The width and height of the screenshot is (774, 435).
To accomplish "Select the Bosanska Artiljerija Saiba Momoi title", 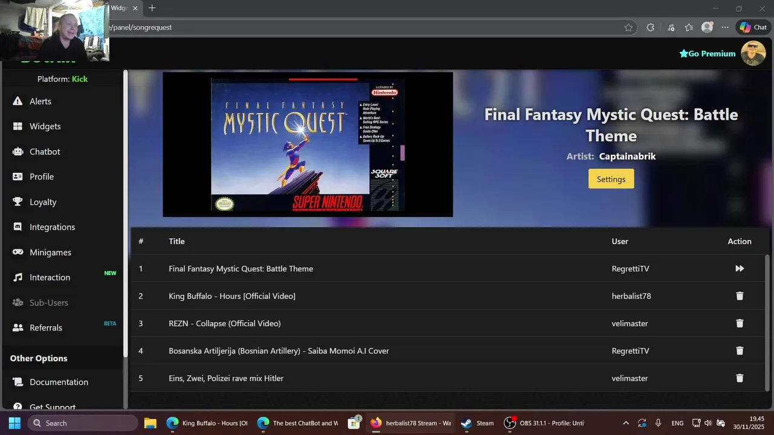I will (279, 350).
